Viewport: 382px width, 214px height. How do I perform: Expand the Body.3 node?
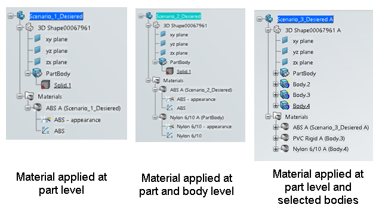pyautogui.click(x=276, y=95)
